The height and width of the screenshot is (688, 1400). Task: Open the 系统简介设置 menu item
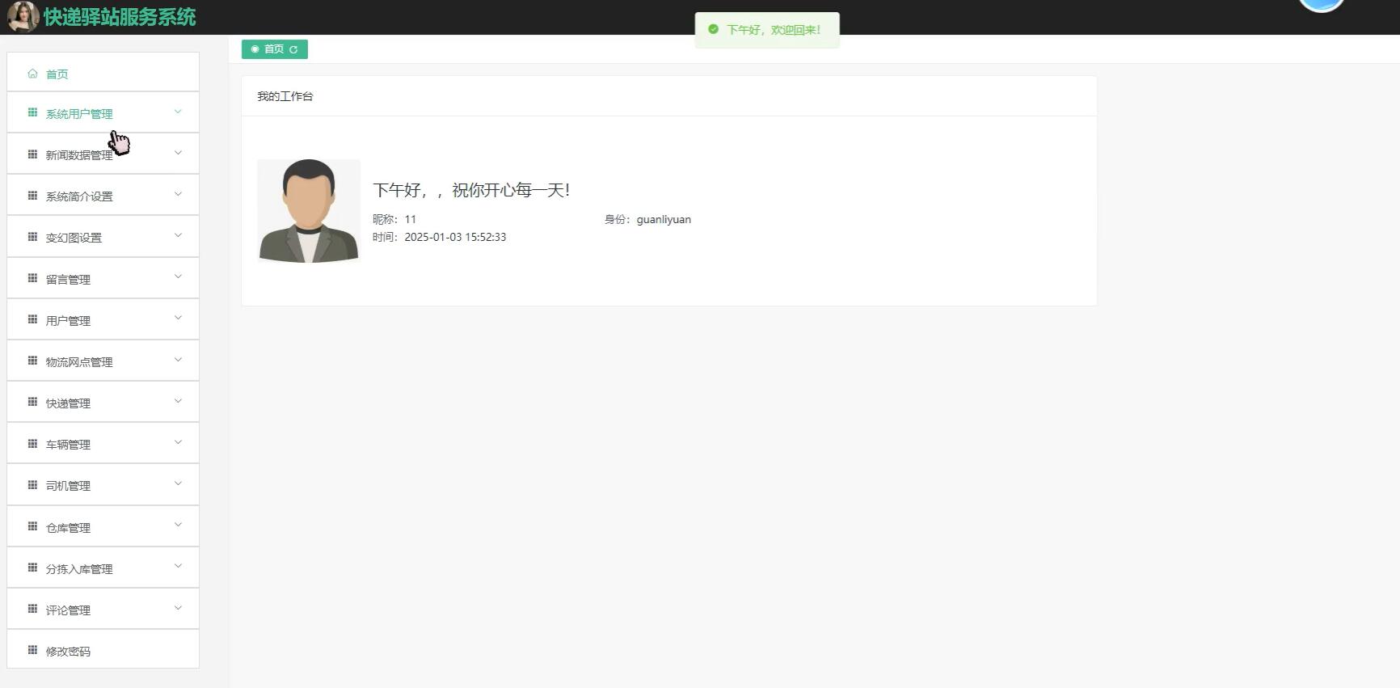[103, 195]
